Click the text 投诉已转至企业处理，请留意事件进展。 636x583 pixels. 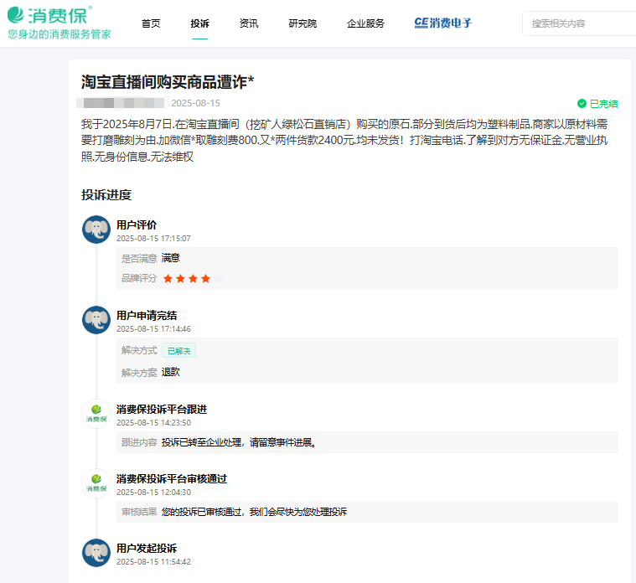coord(239,442)
